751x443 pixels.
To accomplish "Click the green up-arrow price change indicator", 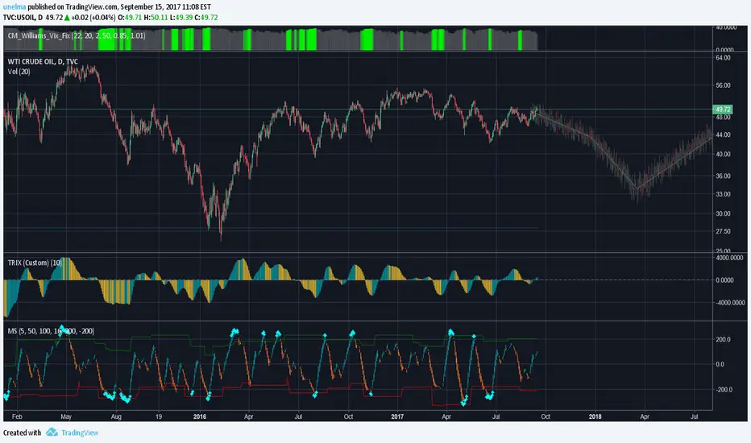I will coord(67,18).
